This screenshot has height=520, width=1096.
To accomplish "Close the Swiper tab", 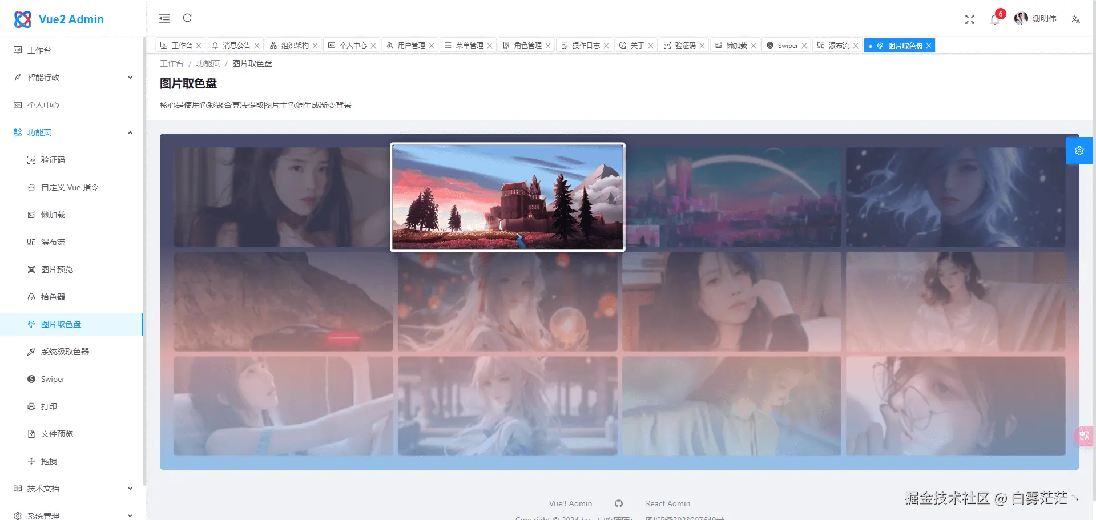I will tap(804, 46).
